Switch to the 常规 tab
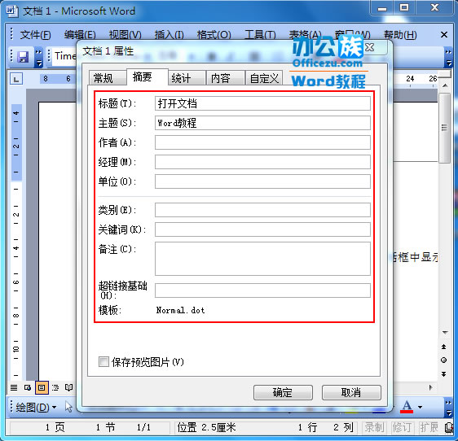The width and height of the screenshot is (458, 441). pos(108,78)
